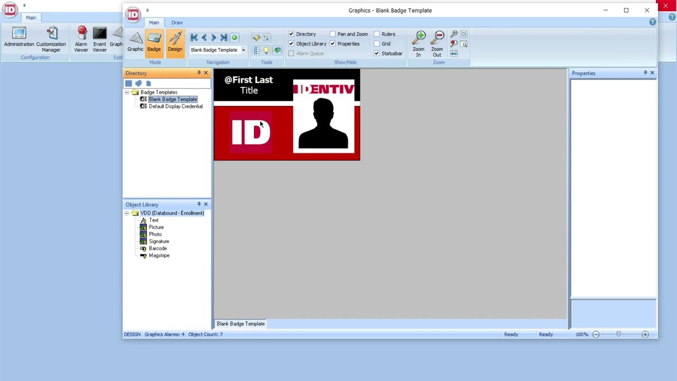This screenshot has height=381, width=677.
Task: Select Default Display Credential in tree
Action: (176, 106)
